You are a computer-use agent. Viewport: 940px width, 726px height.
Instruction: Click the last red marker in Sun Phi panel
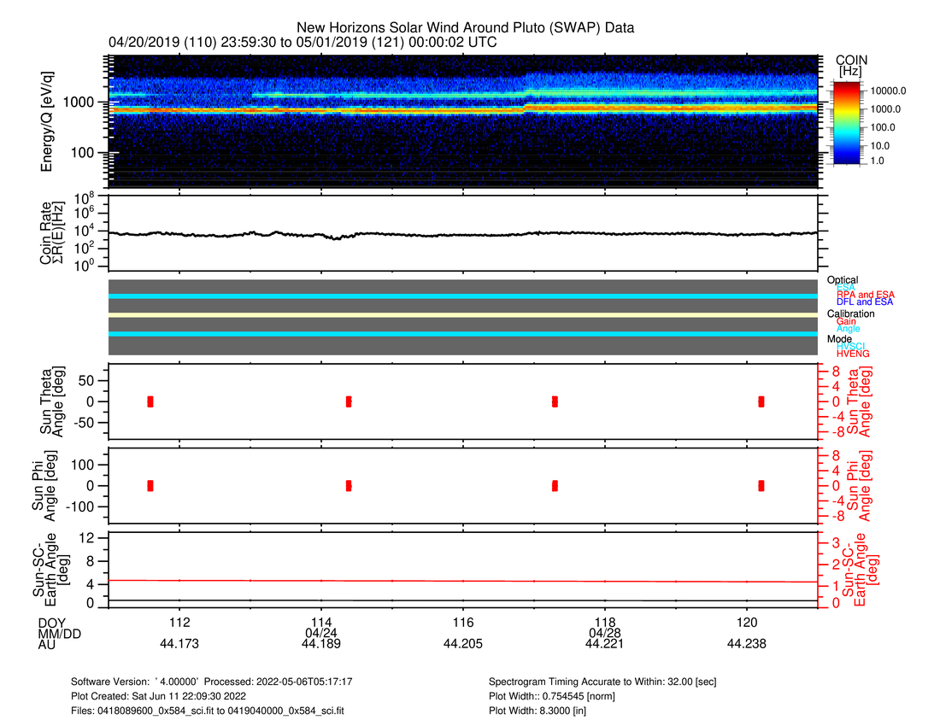coord(761,485)
